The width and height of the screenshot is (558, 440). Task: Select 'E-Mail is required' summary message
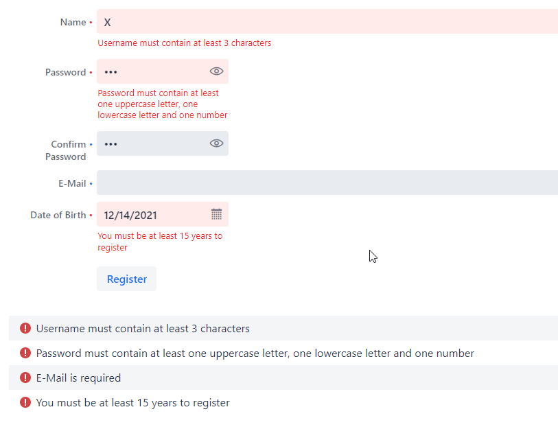point(78,378)
